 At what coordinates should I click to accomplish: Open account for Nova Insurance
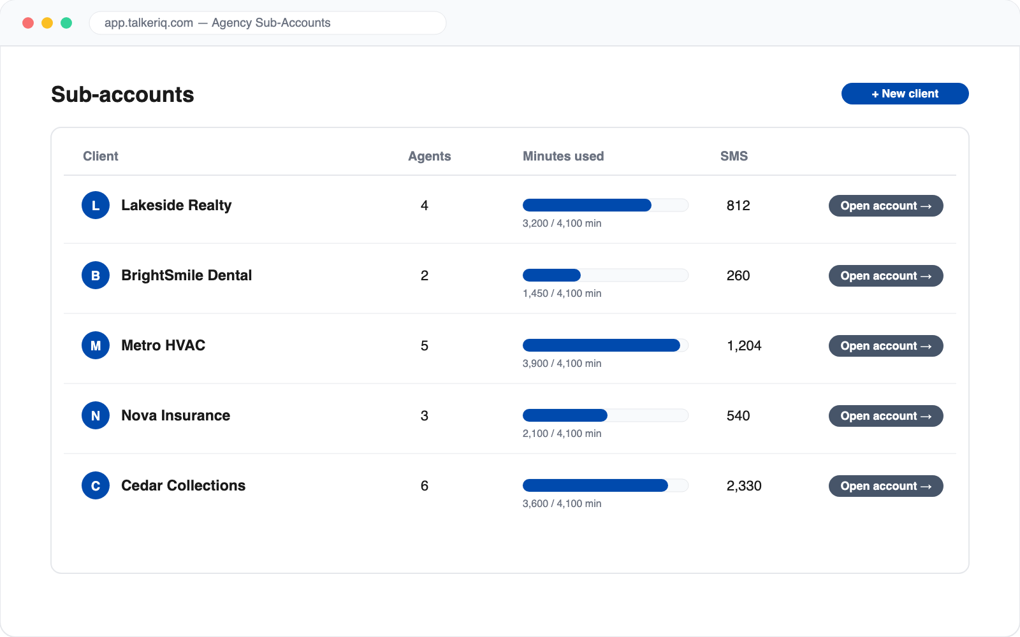point(886,416)
